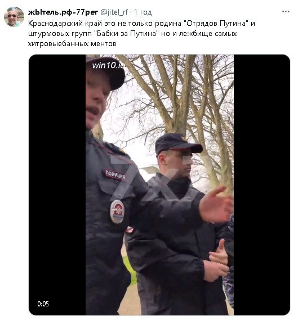This screenshot has width=298, height=321.
Task: Open the three-dot more options menu
Action: point(286,12)
